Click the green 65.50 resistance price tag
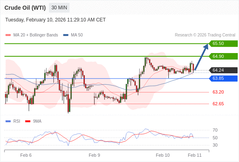239x162 pixels. click(223, 44)
